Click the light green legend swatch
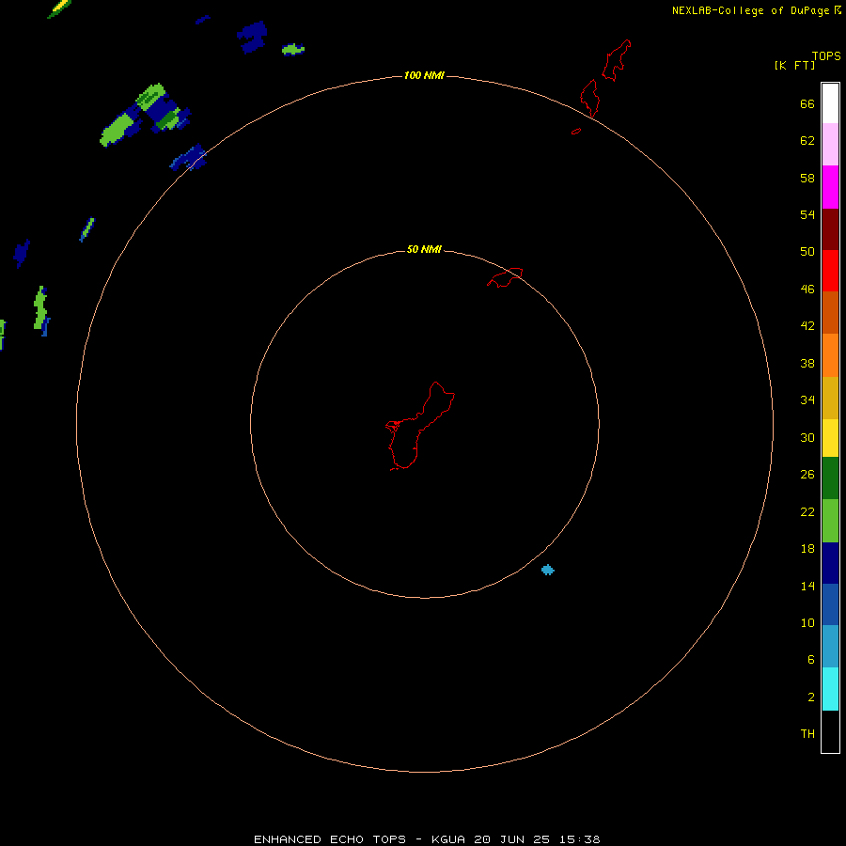Image resolution: width=846 pixels, height=846 pixels. [x=830, y=520]
